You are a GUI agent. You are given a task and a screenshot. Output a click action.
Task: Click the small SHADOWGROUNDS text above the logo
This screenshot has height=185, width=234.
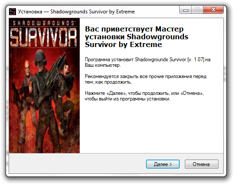[x=44, y=23]
